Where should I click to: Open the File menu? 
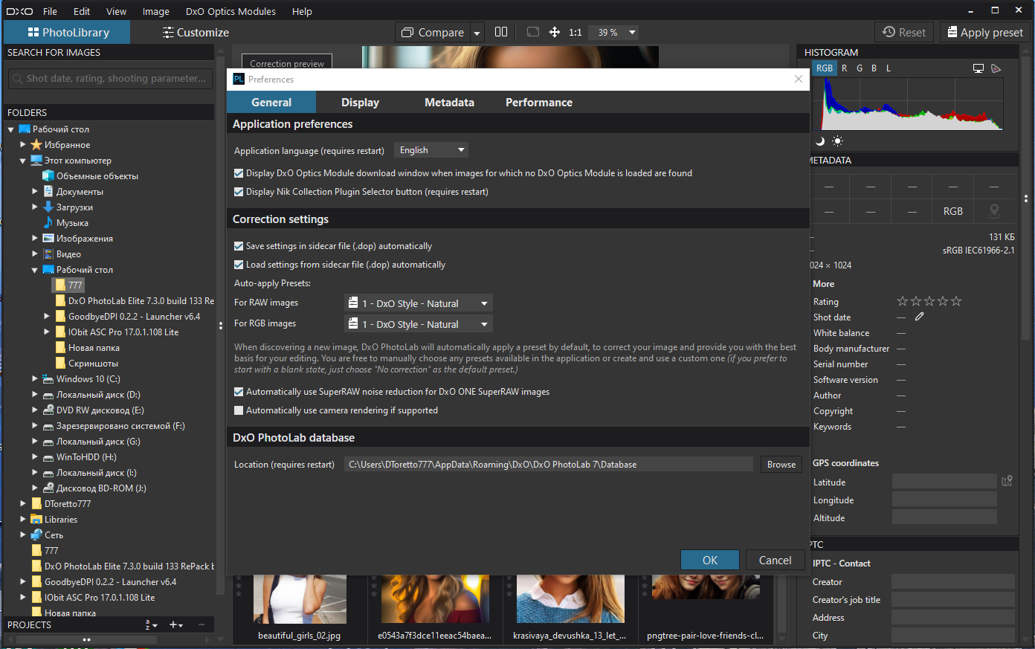coord(50,11)
